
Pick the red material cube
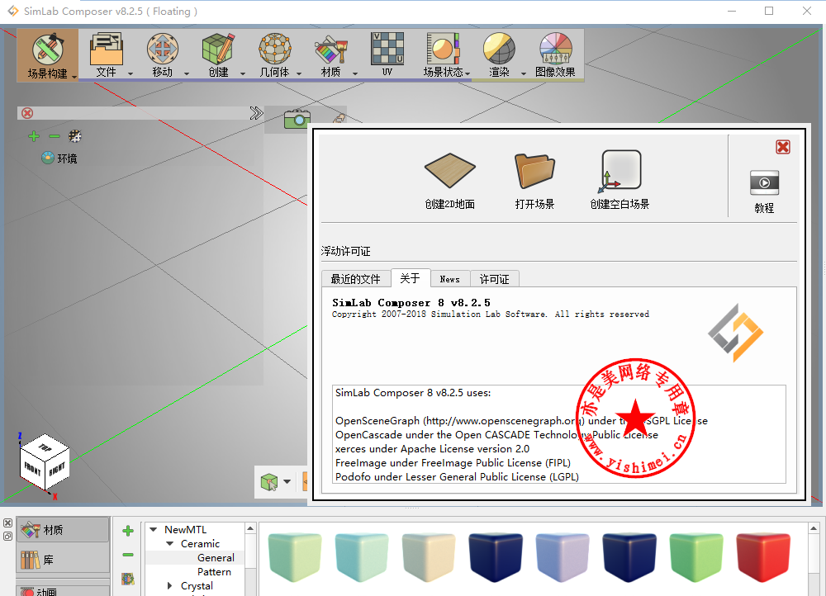point(762,557)
